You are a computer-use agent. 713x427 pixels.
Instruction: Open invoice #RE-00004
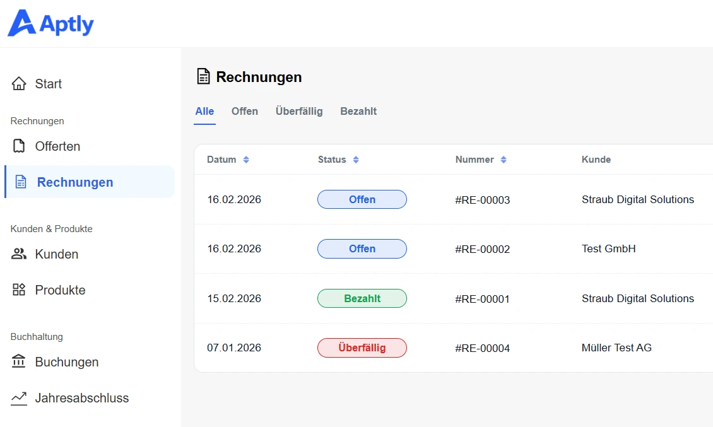pos(483,348)
